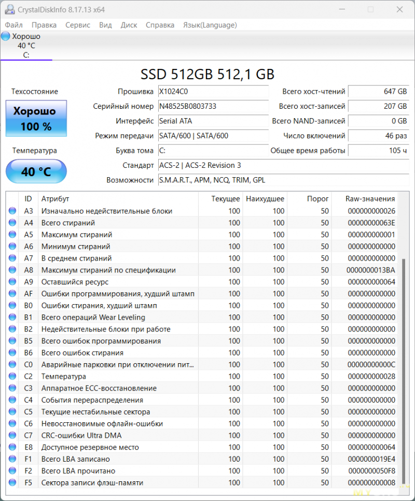Click the status orb for attribute C0

coord(12,365)
